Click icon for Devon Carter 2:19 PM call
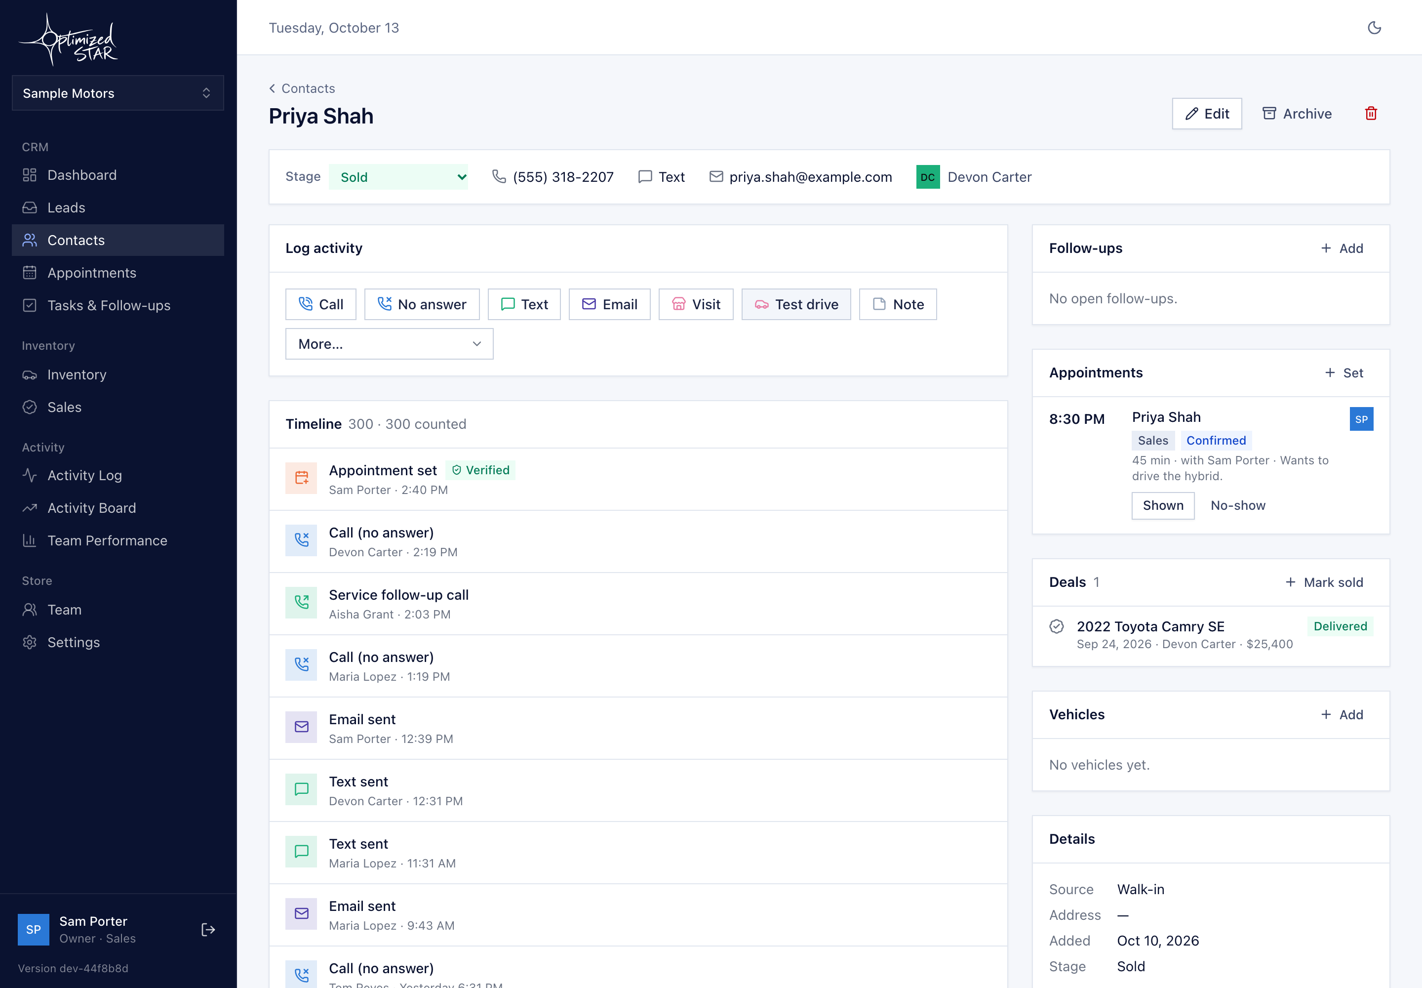 pos(301,540)
